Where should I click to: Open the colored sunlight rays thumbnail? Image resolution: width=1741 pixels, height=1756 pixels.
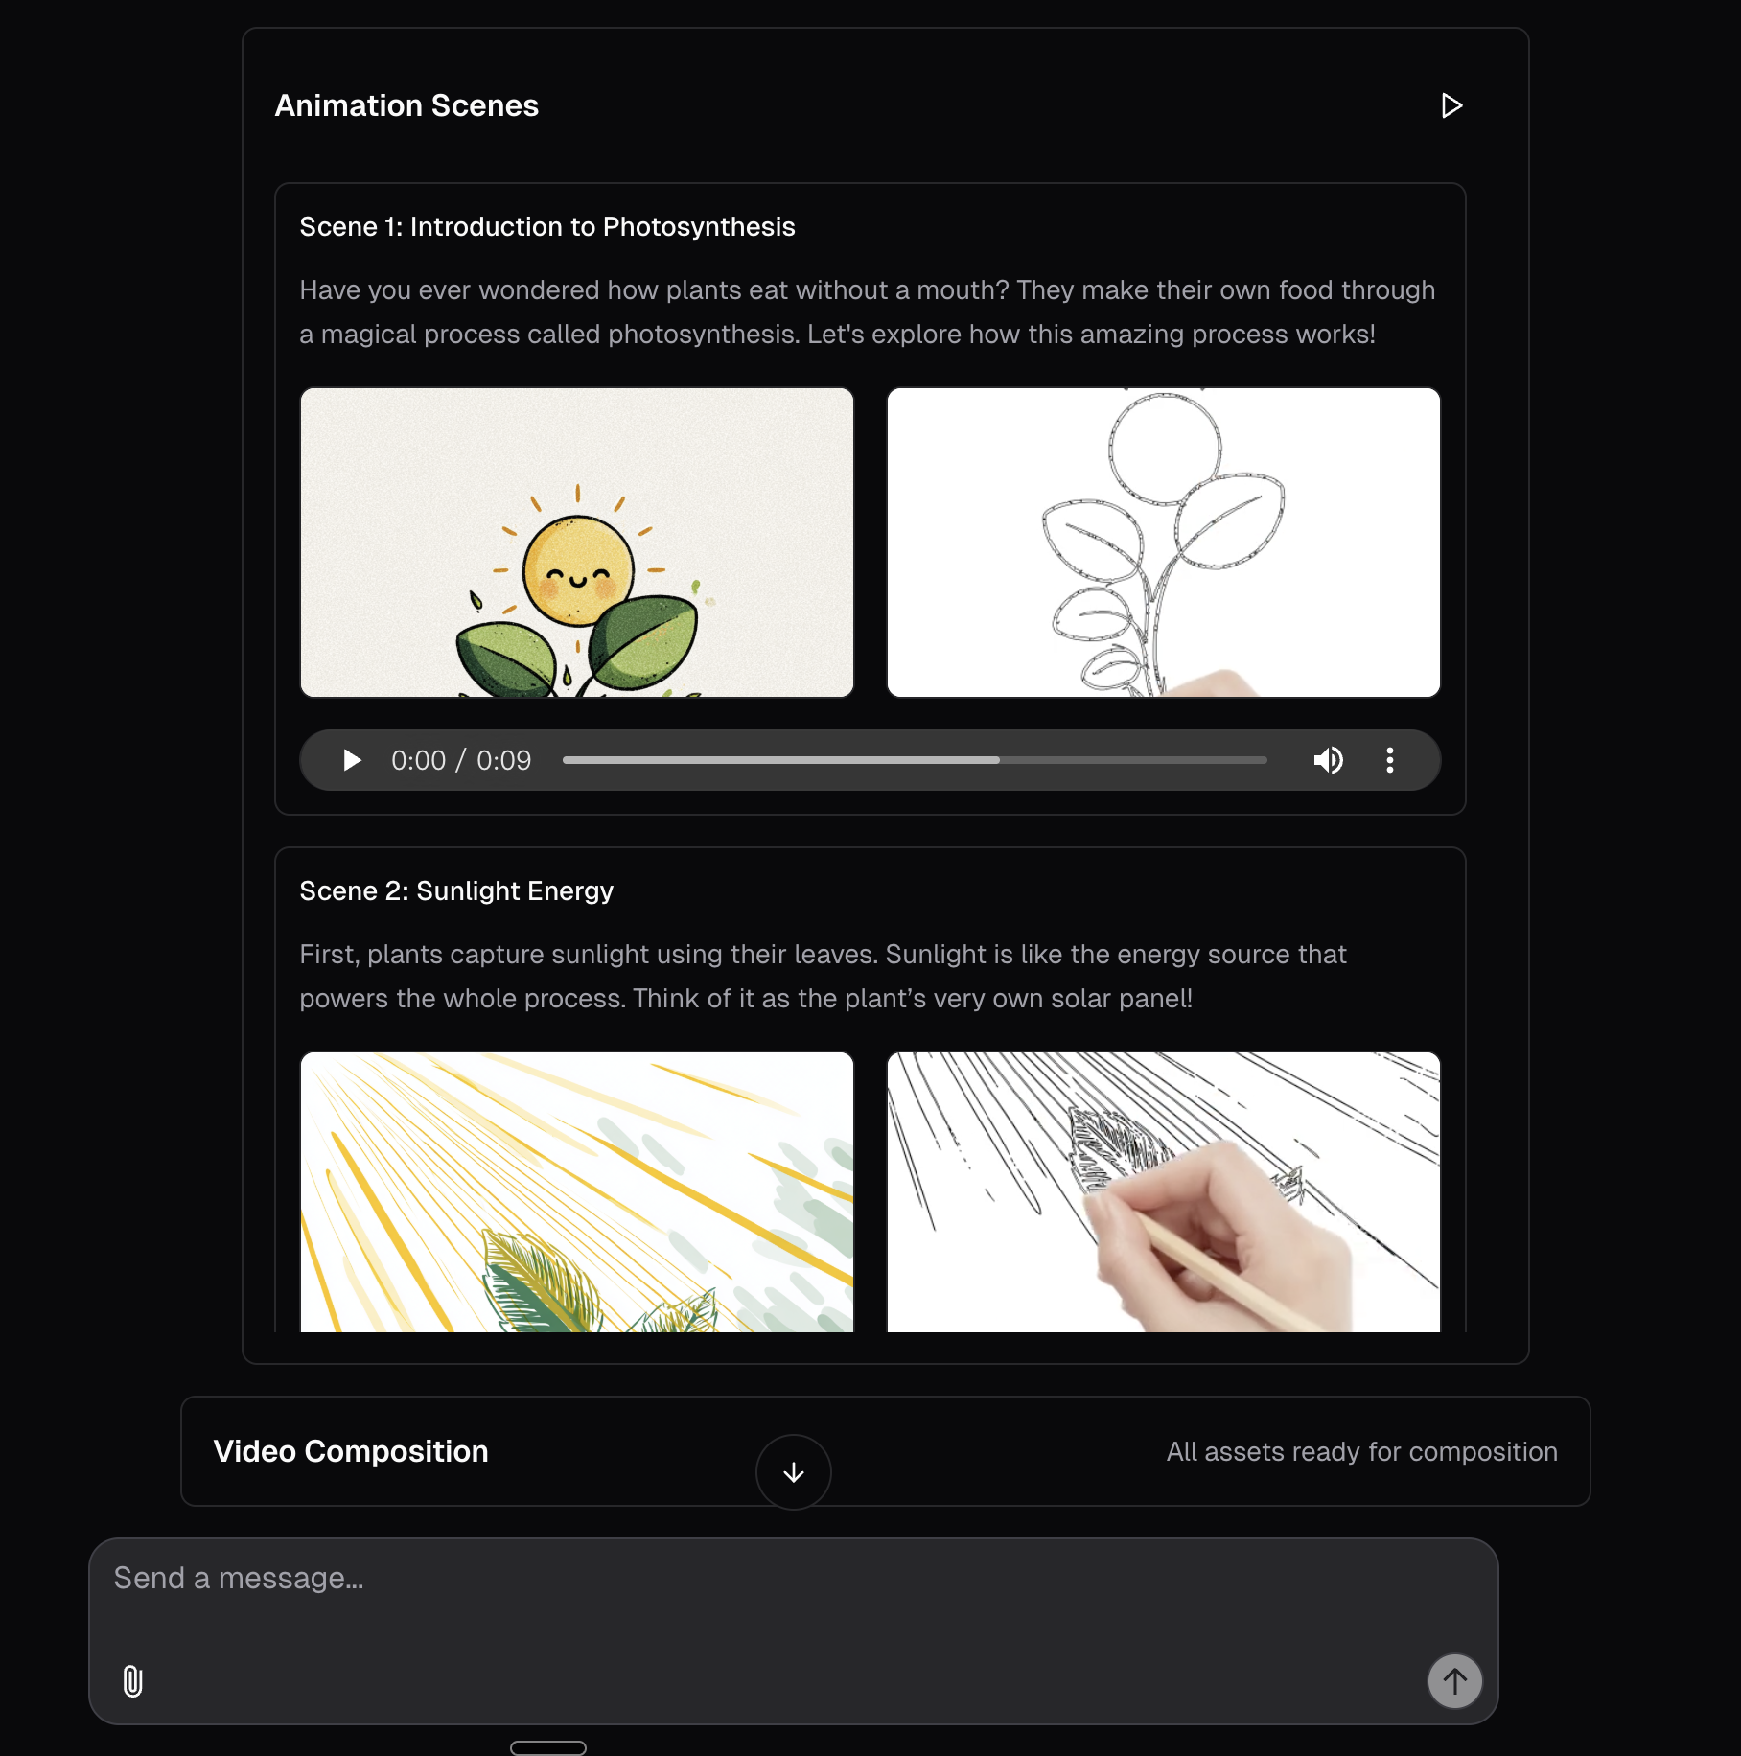577,1191
